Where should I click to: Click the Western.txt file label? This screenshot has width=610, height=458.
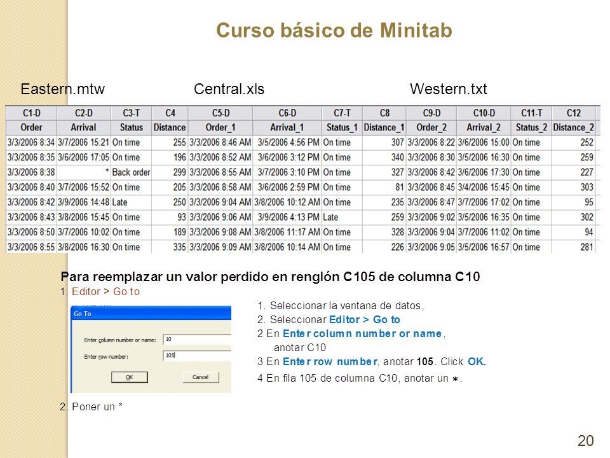click(448, 89)
